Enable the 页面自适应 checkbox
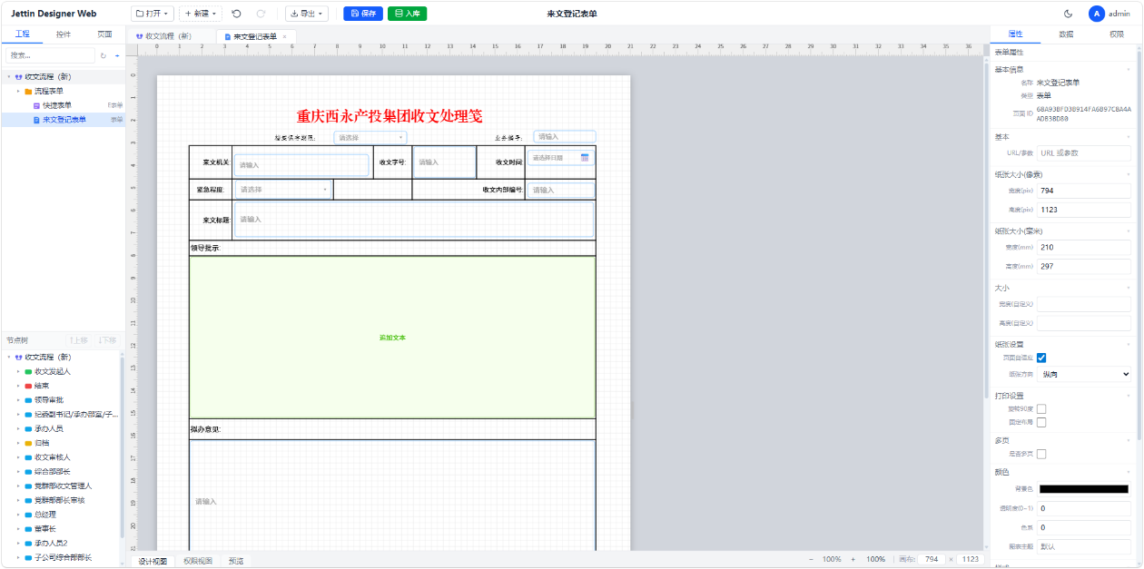The height and width of the screenshot is (569, 1144). (1041, 358)
